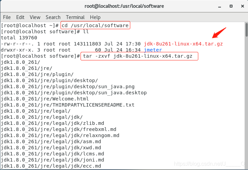Click the timestamp Jul 24 17:30

(x=122, y=44)
